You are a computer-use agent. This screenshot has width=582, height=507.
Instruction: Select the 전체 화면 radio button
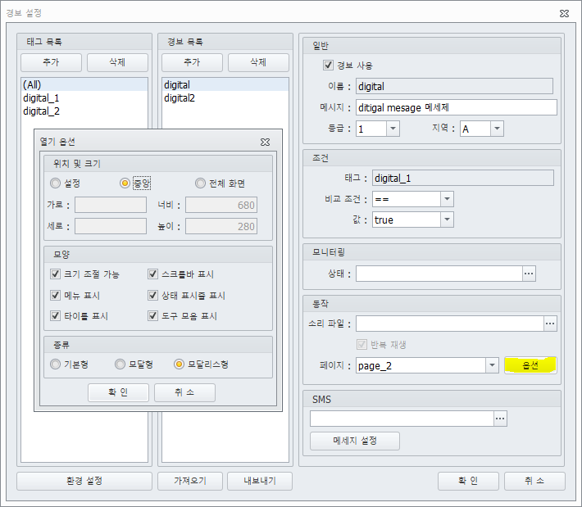coord(201,183)
